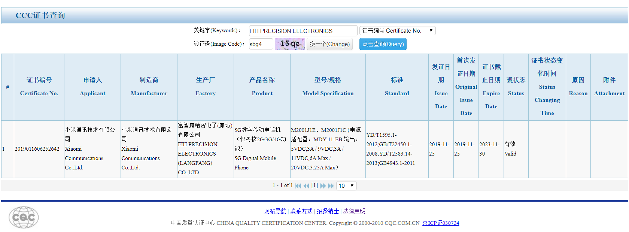Open the 京ICP证030724 link

click(441, 223)
